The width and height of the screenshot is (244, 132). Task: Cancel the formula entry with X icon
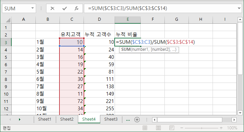(52, 8)
